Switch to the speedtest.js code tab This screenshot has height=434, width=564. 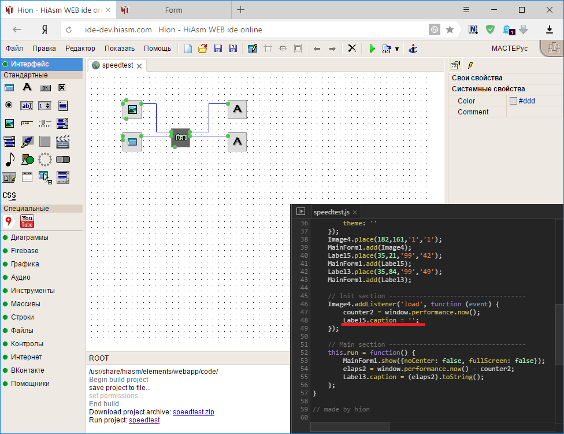pos(331,212)
